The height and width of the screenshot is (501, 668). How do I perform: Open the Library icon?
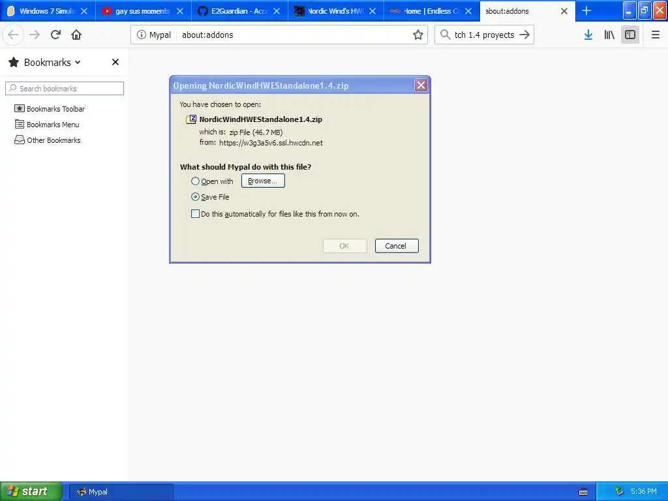(x=609, y=35)
